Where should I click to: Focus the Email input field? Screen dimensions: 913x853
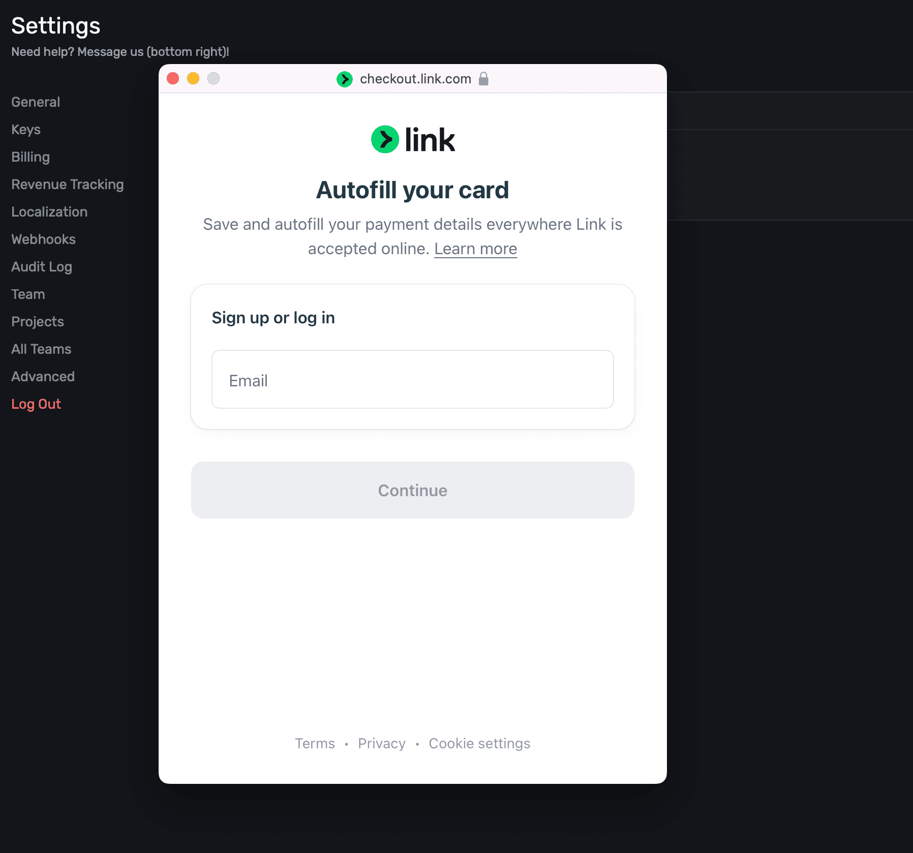[x=413, y=379]
